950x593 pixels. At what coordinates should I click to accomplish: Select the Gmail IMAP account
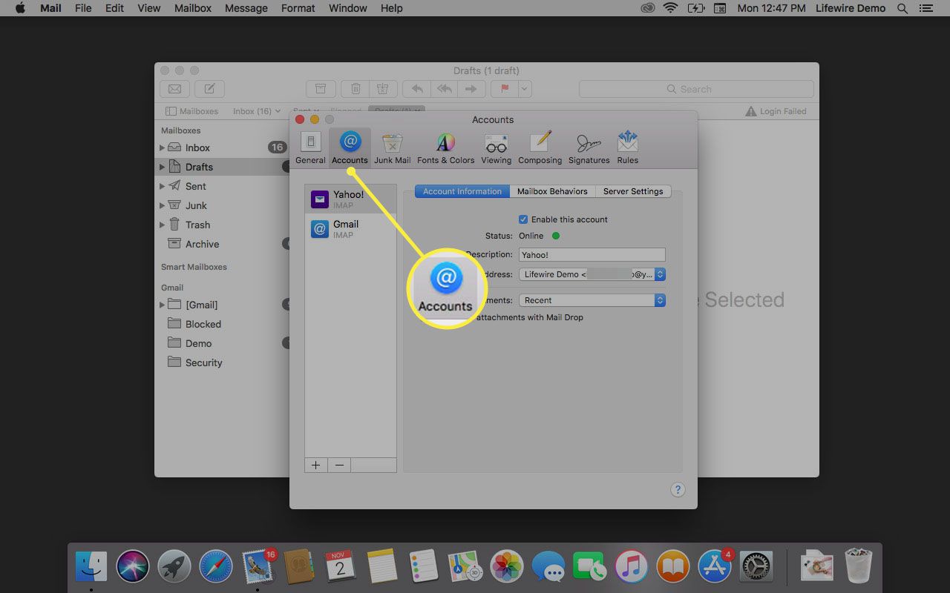tap(351, 229)
